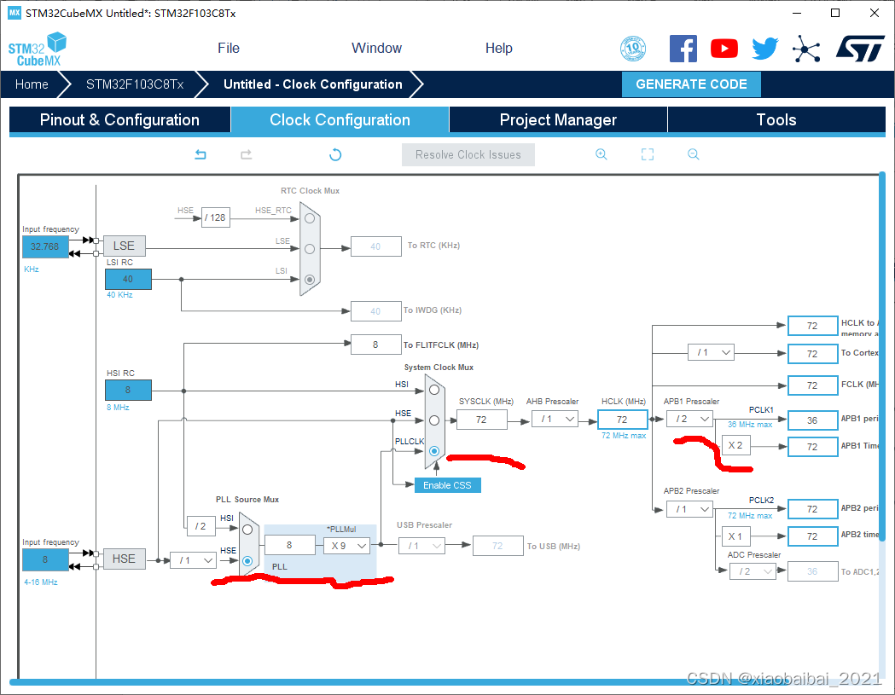Open the Cortex timer /1 divider dropdown
The image size is (895, 695).
coord(712,353)
